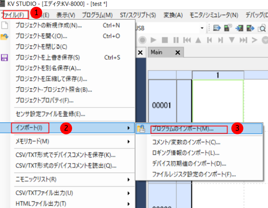Expand the インポート(I) submenu arrow
Viewport: 268px width, 208px height.
129,128
